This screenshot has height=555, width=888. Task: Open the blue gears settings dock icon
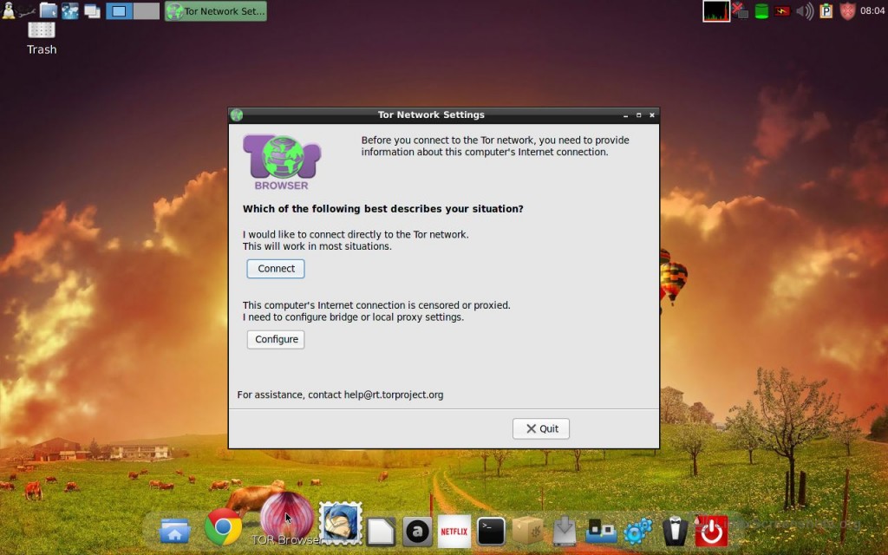(638, 531)
